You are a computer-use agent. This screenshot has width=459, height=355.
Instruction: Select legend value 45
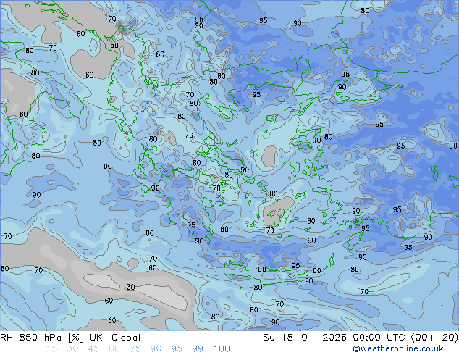pyautogui.click(x=93, y=349)
